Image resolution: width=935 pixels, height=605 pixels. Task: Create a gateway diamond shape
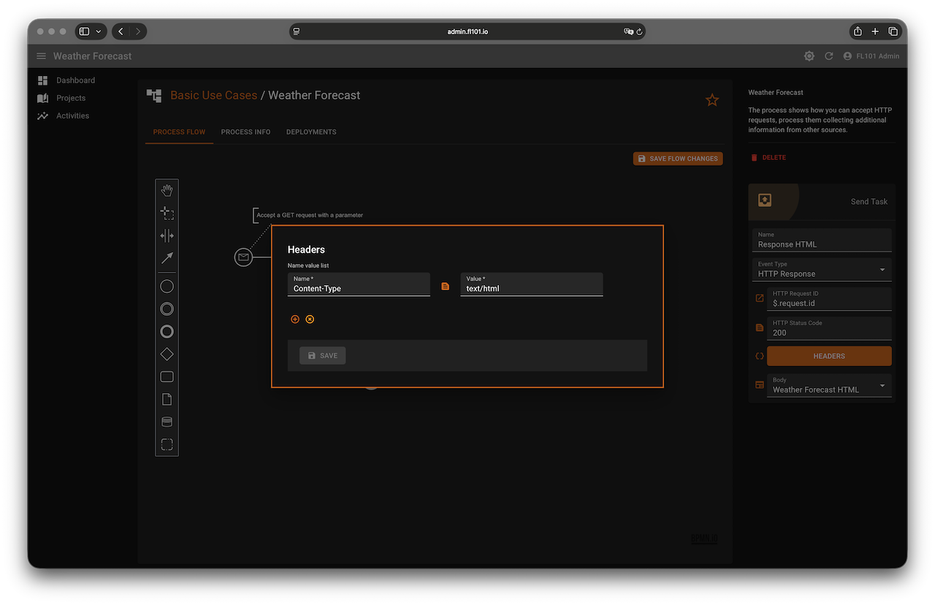pos(167,354)
